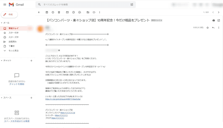Image resolution: width=223 pixels, height=128 pixels.
Task: Open ツイッター https link
Action: pos(61,115)
